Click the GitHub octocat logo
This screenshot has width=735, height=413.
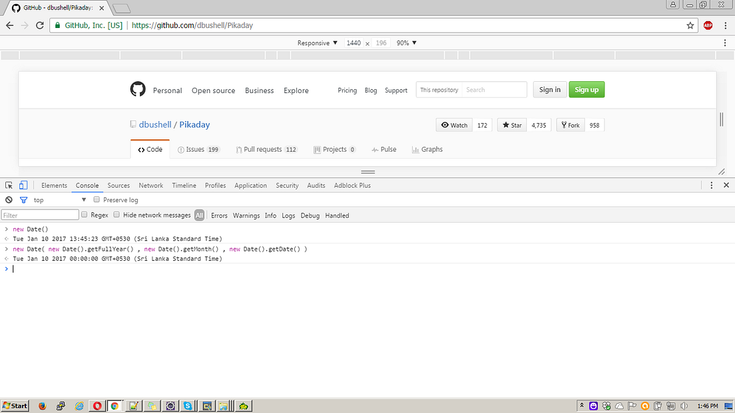[137, 89]
